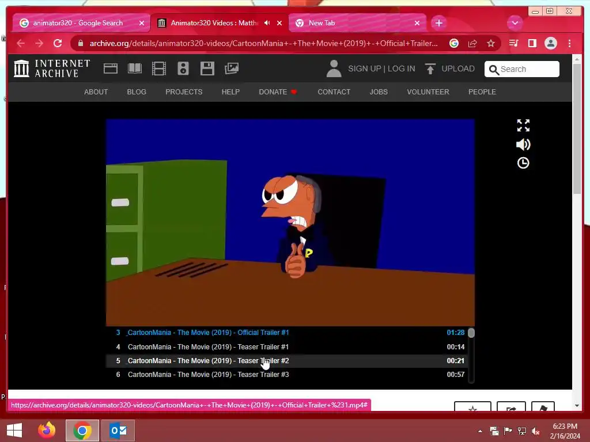
Task: Click the Google icon in address bar
Action: (454, 43)
